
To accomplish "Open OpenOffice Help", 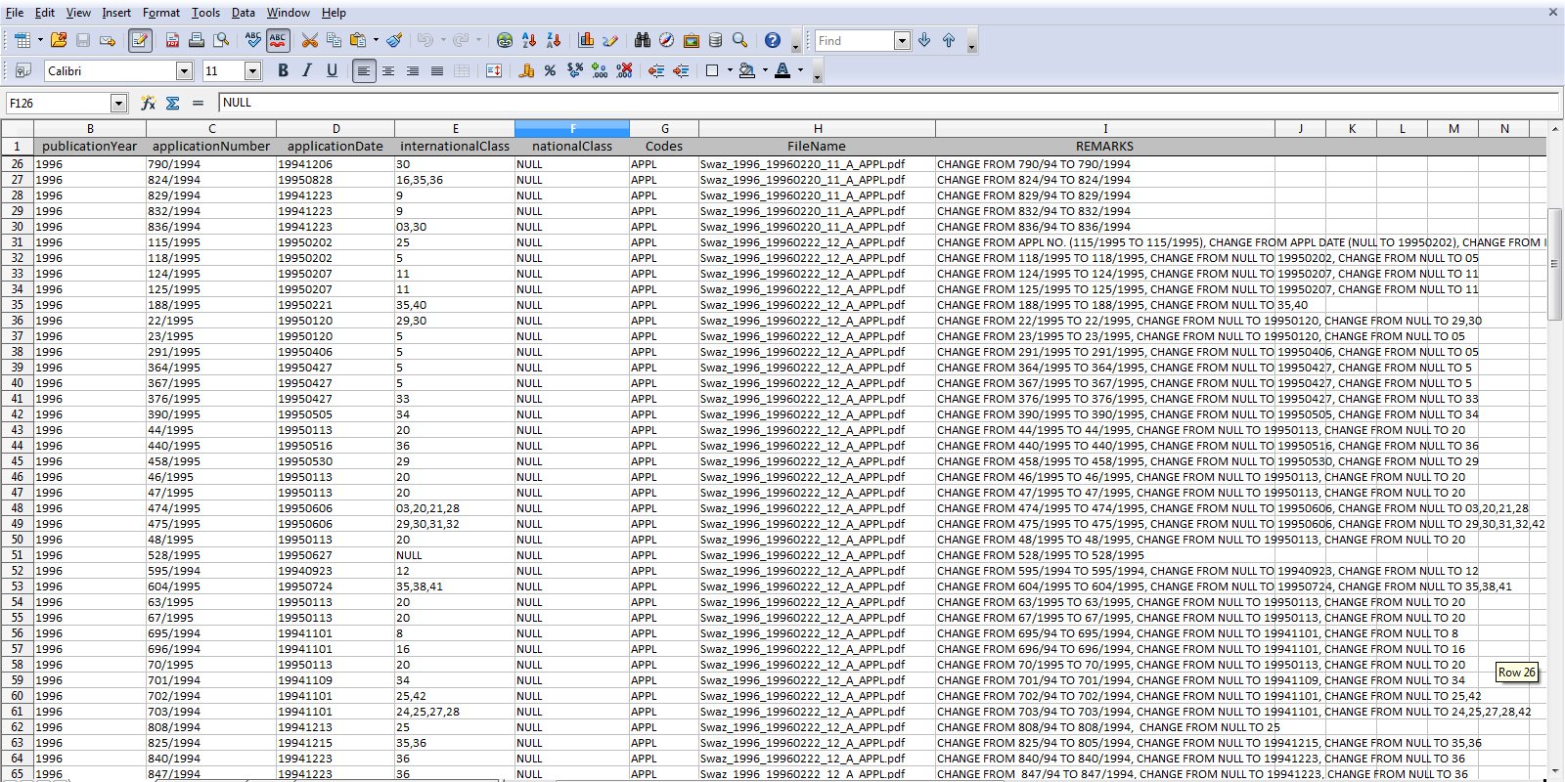I will pos(773,40).
